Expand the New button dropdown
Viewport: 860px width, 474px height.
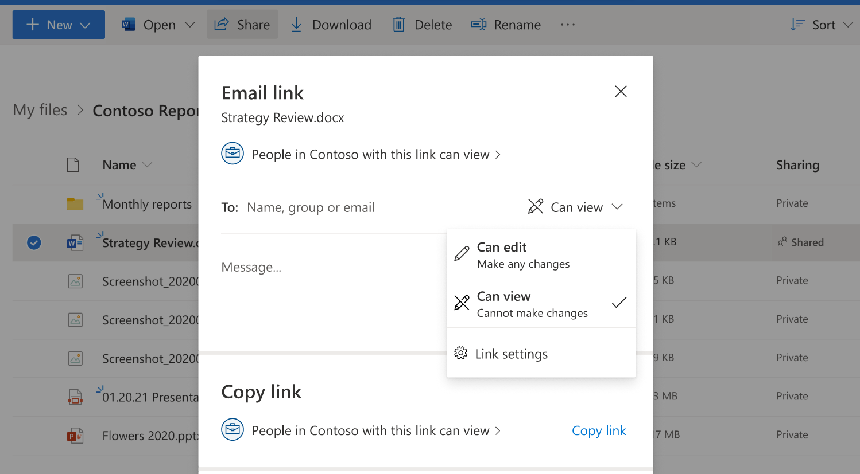click(x=85, y=24)
